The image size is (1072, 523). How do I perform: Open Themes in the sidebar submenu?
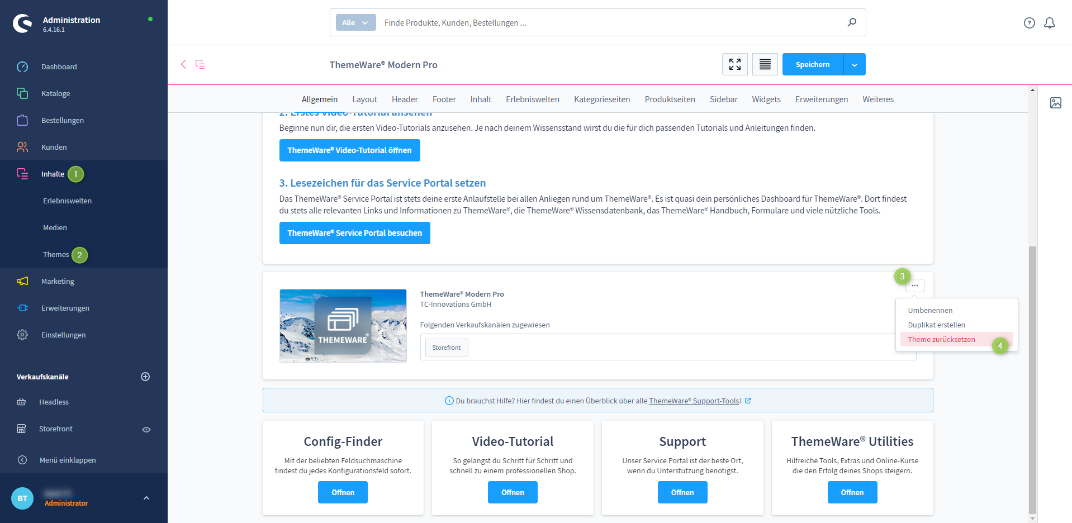[x=56, y=254]
